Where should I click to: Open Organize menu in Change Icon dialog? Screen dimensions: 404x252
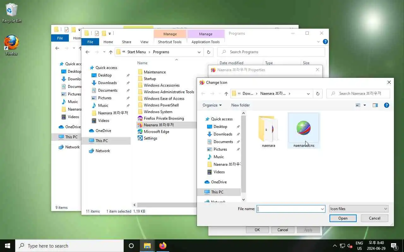tap(212, 105)
